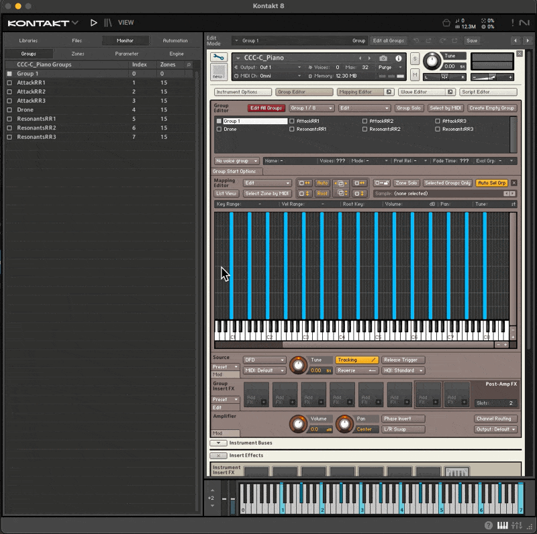
Task: Click the Create Empty Group button
Action: click(492, 108)
